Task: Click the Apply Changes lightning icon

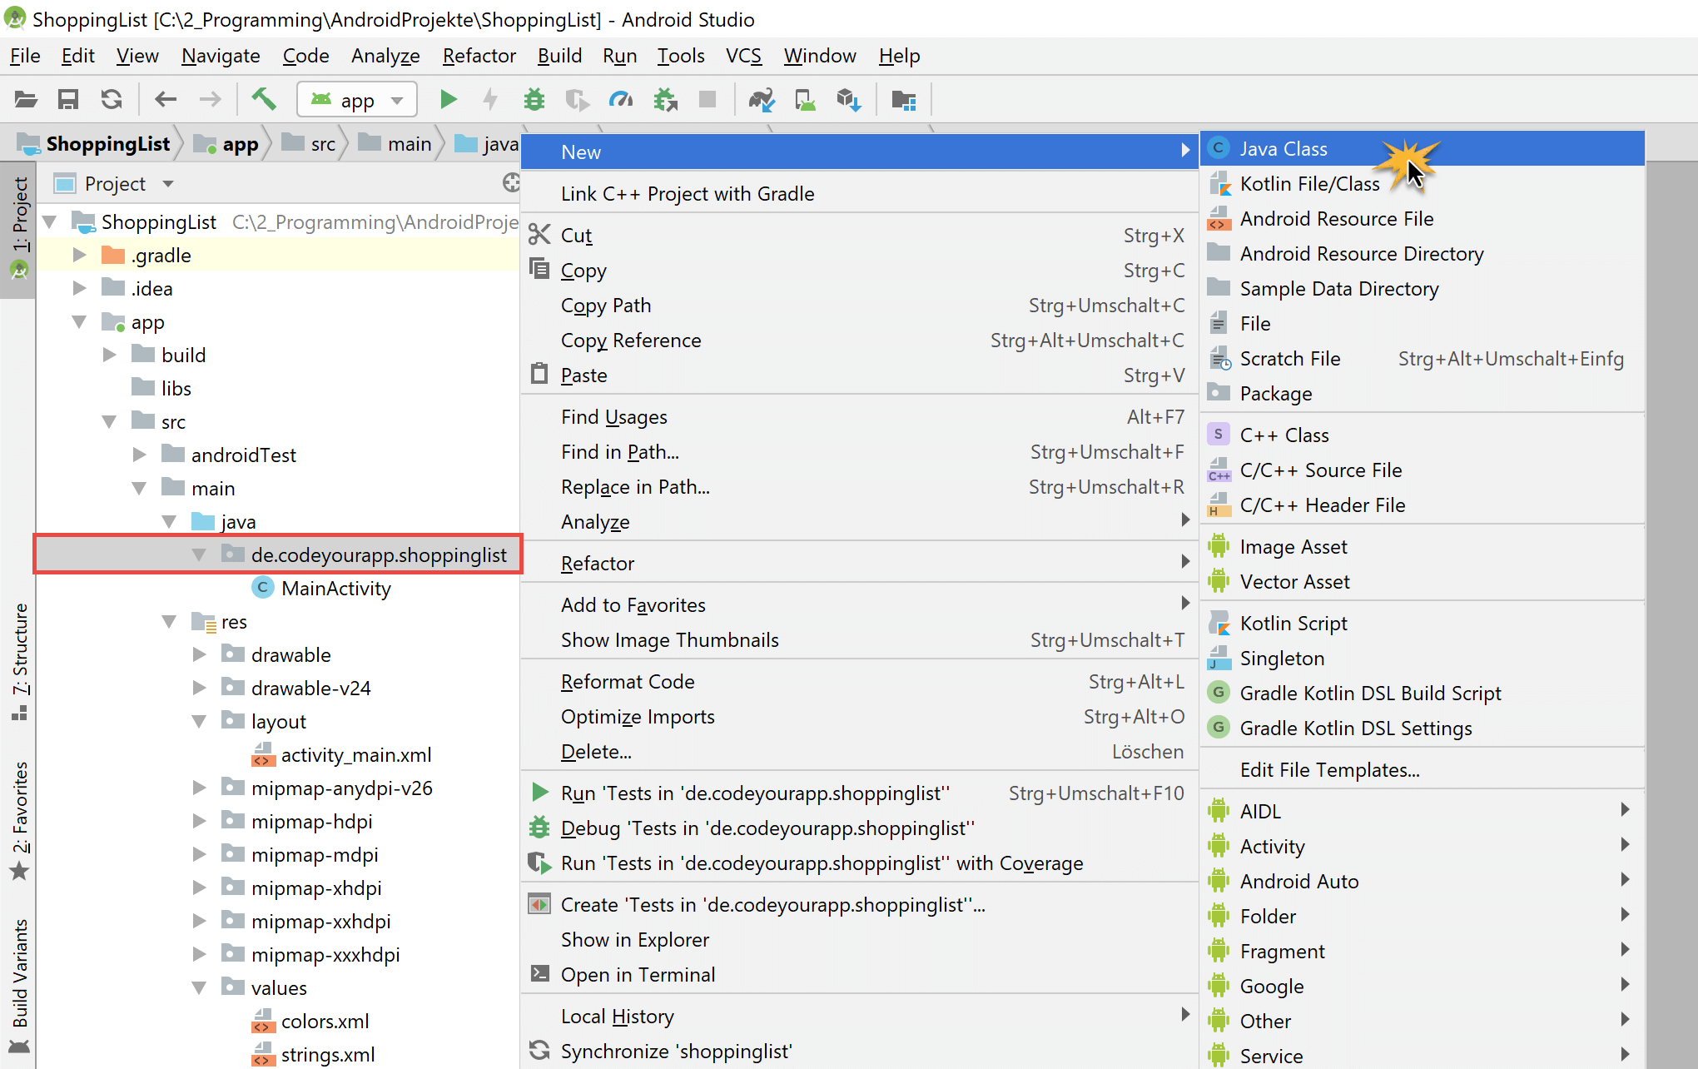Action: [491, 100]
